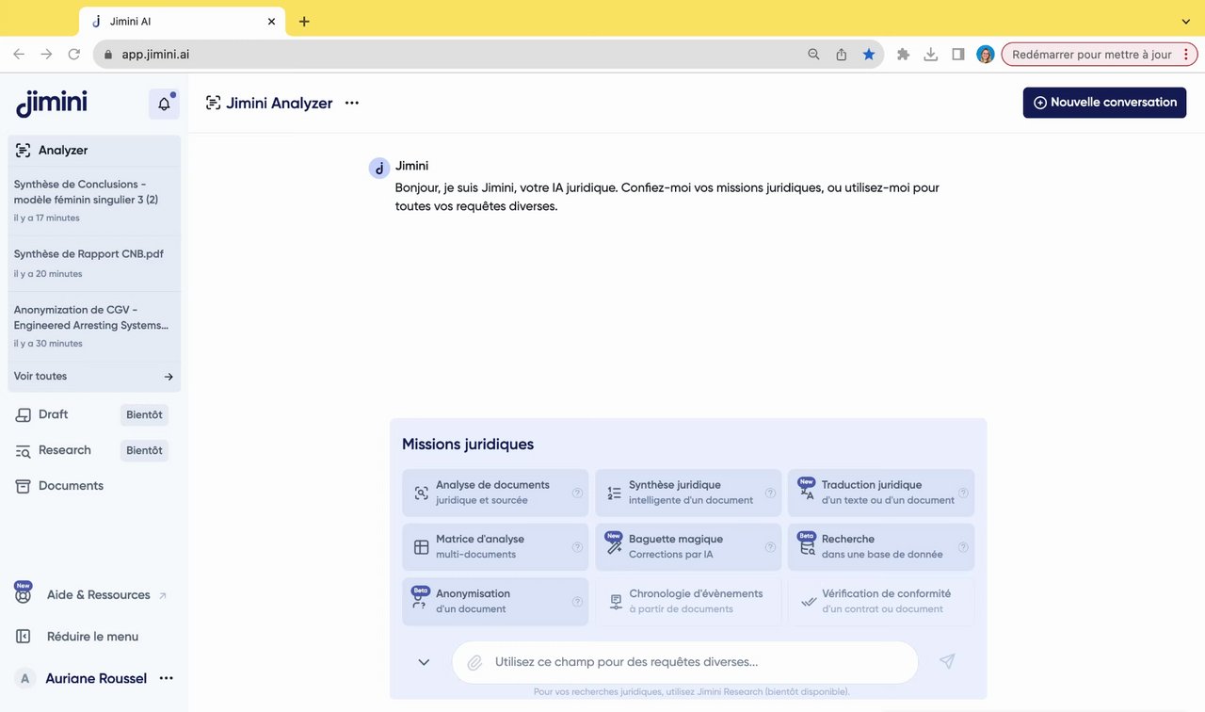Send message with paper plane icon
This screenshot has width=1205, height=712.
click(x=947, y=661)
